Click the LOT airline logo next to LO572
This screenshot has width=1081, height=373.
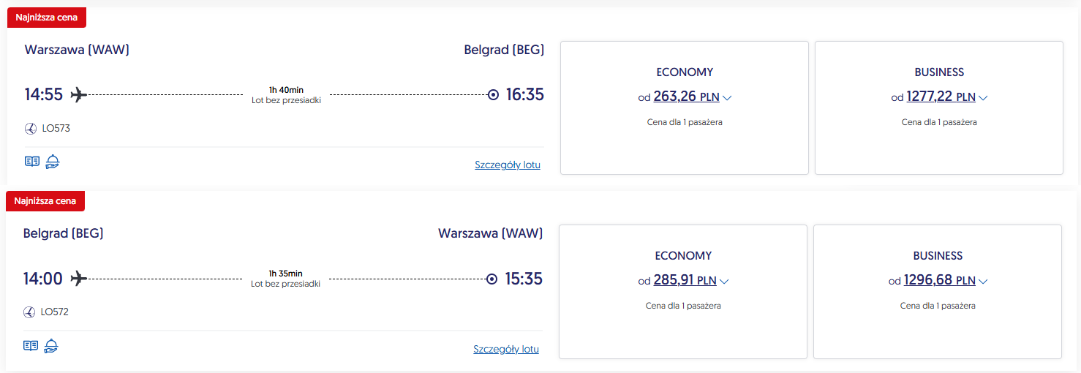pyautogui.click(x=29, y=312)
